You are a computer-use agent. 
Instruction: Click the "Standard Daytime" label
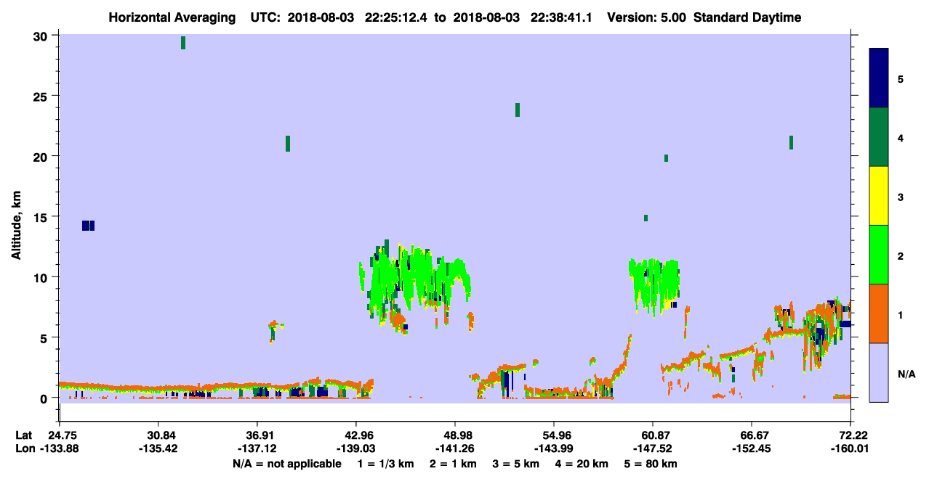tap(747, 17)
